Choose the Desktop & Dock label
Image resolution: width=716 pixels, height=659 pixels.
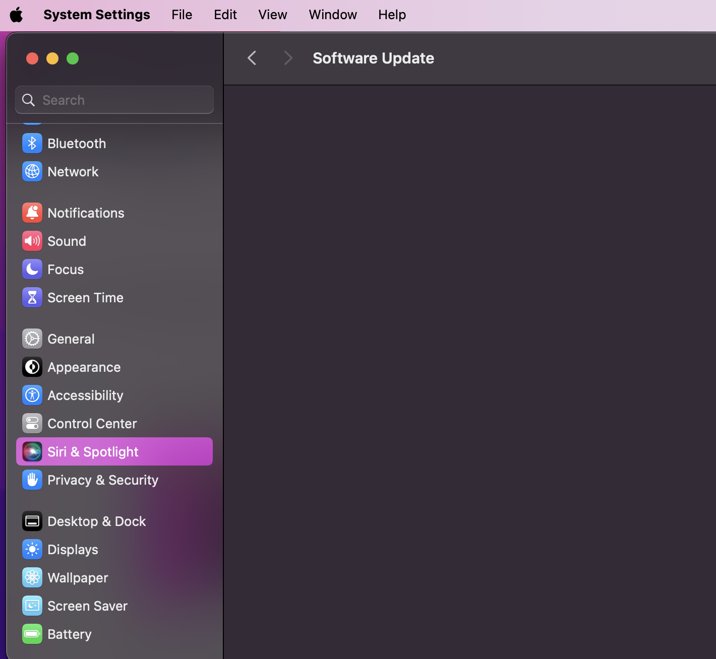coord(97,521)
